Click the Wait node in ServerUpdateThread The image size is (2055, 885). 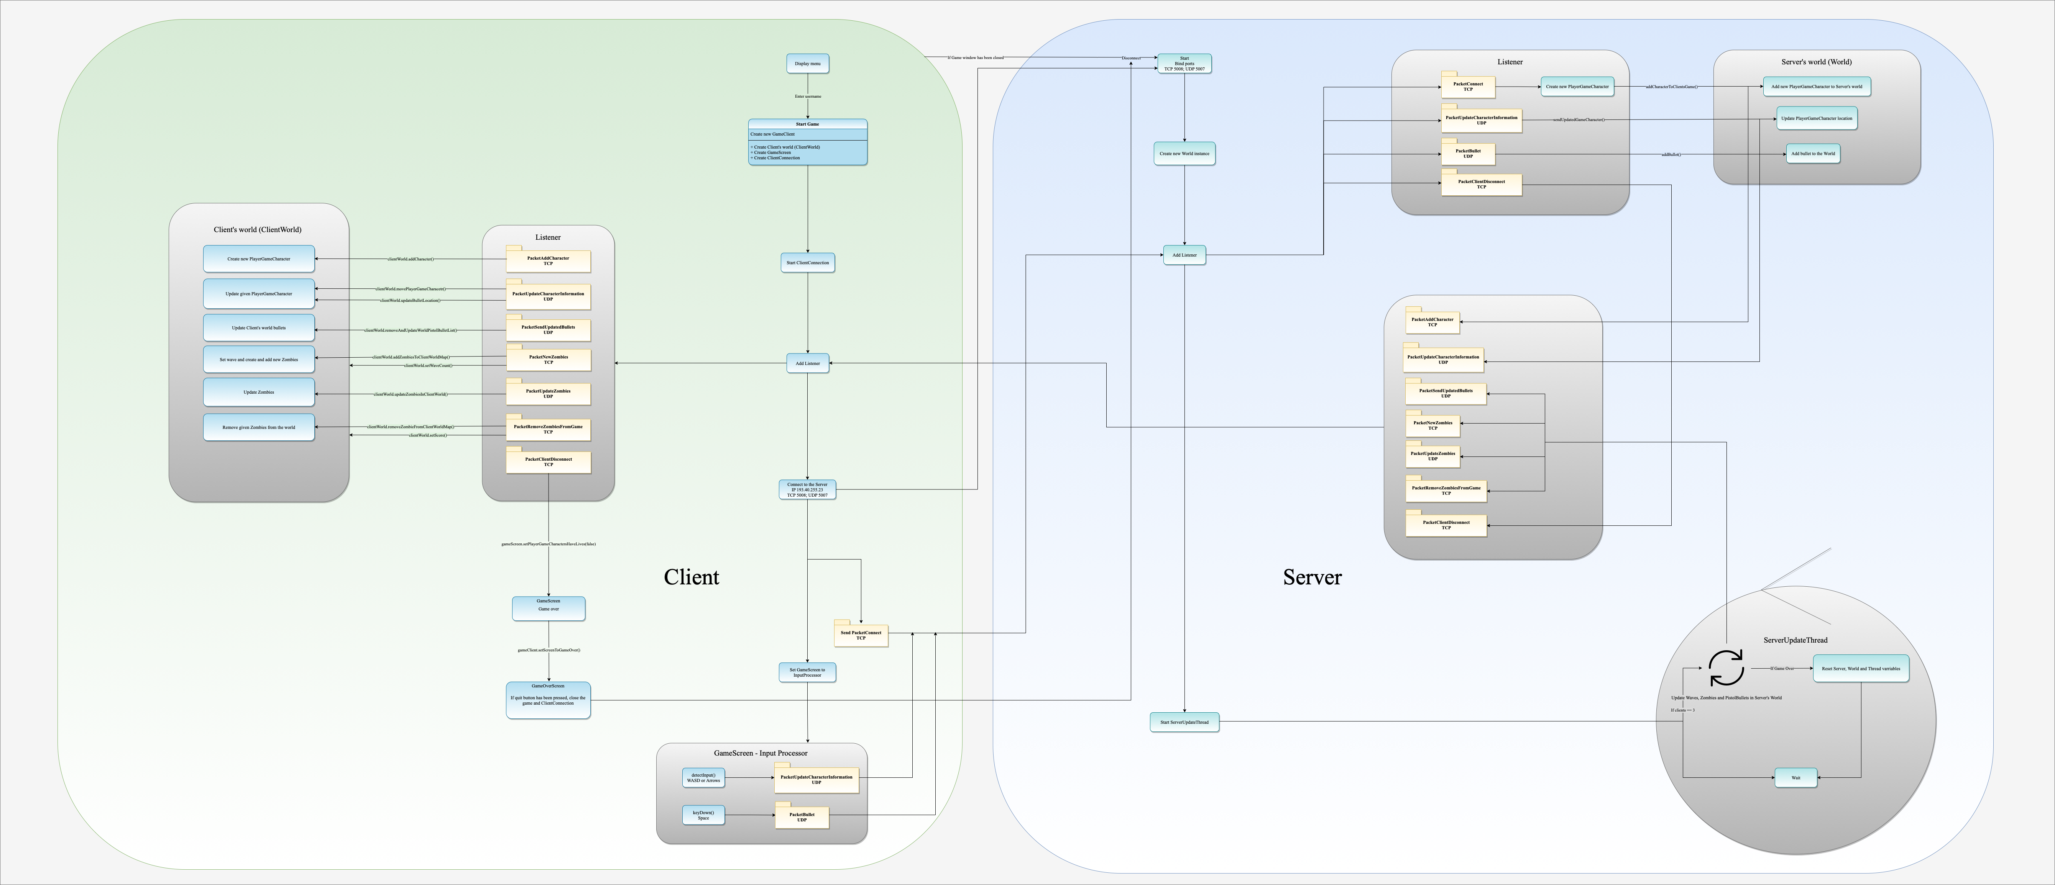point(1796,777)
